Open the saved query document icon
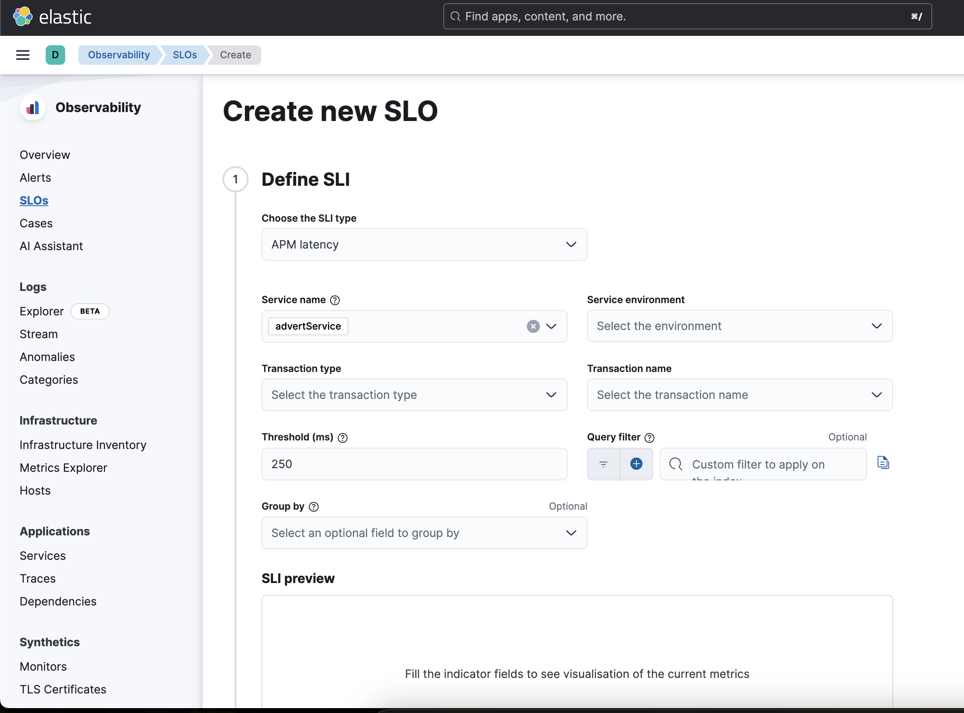Screen dimensions: 964x713 (x=883, y=462)
